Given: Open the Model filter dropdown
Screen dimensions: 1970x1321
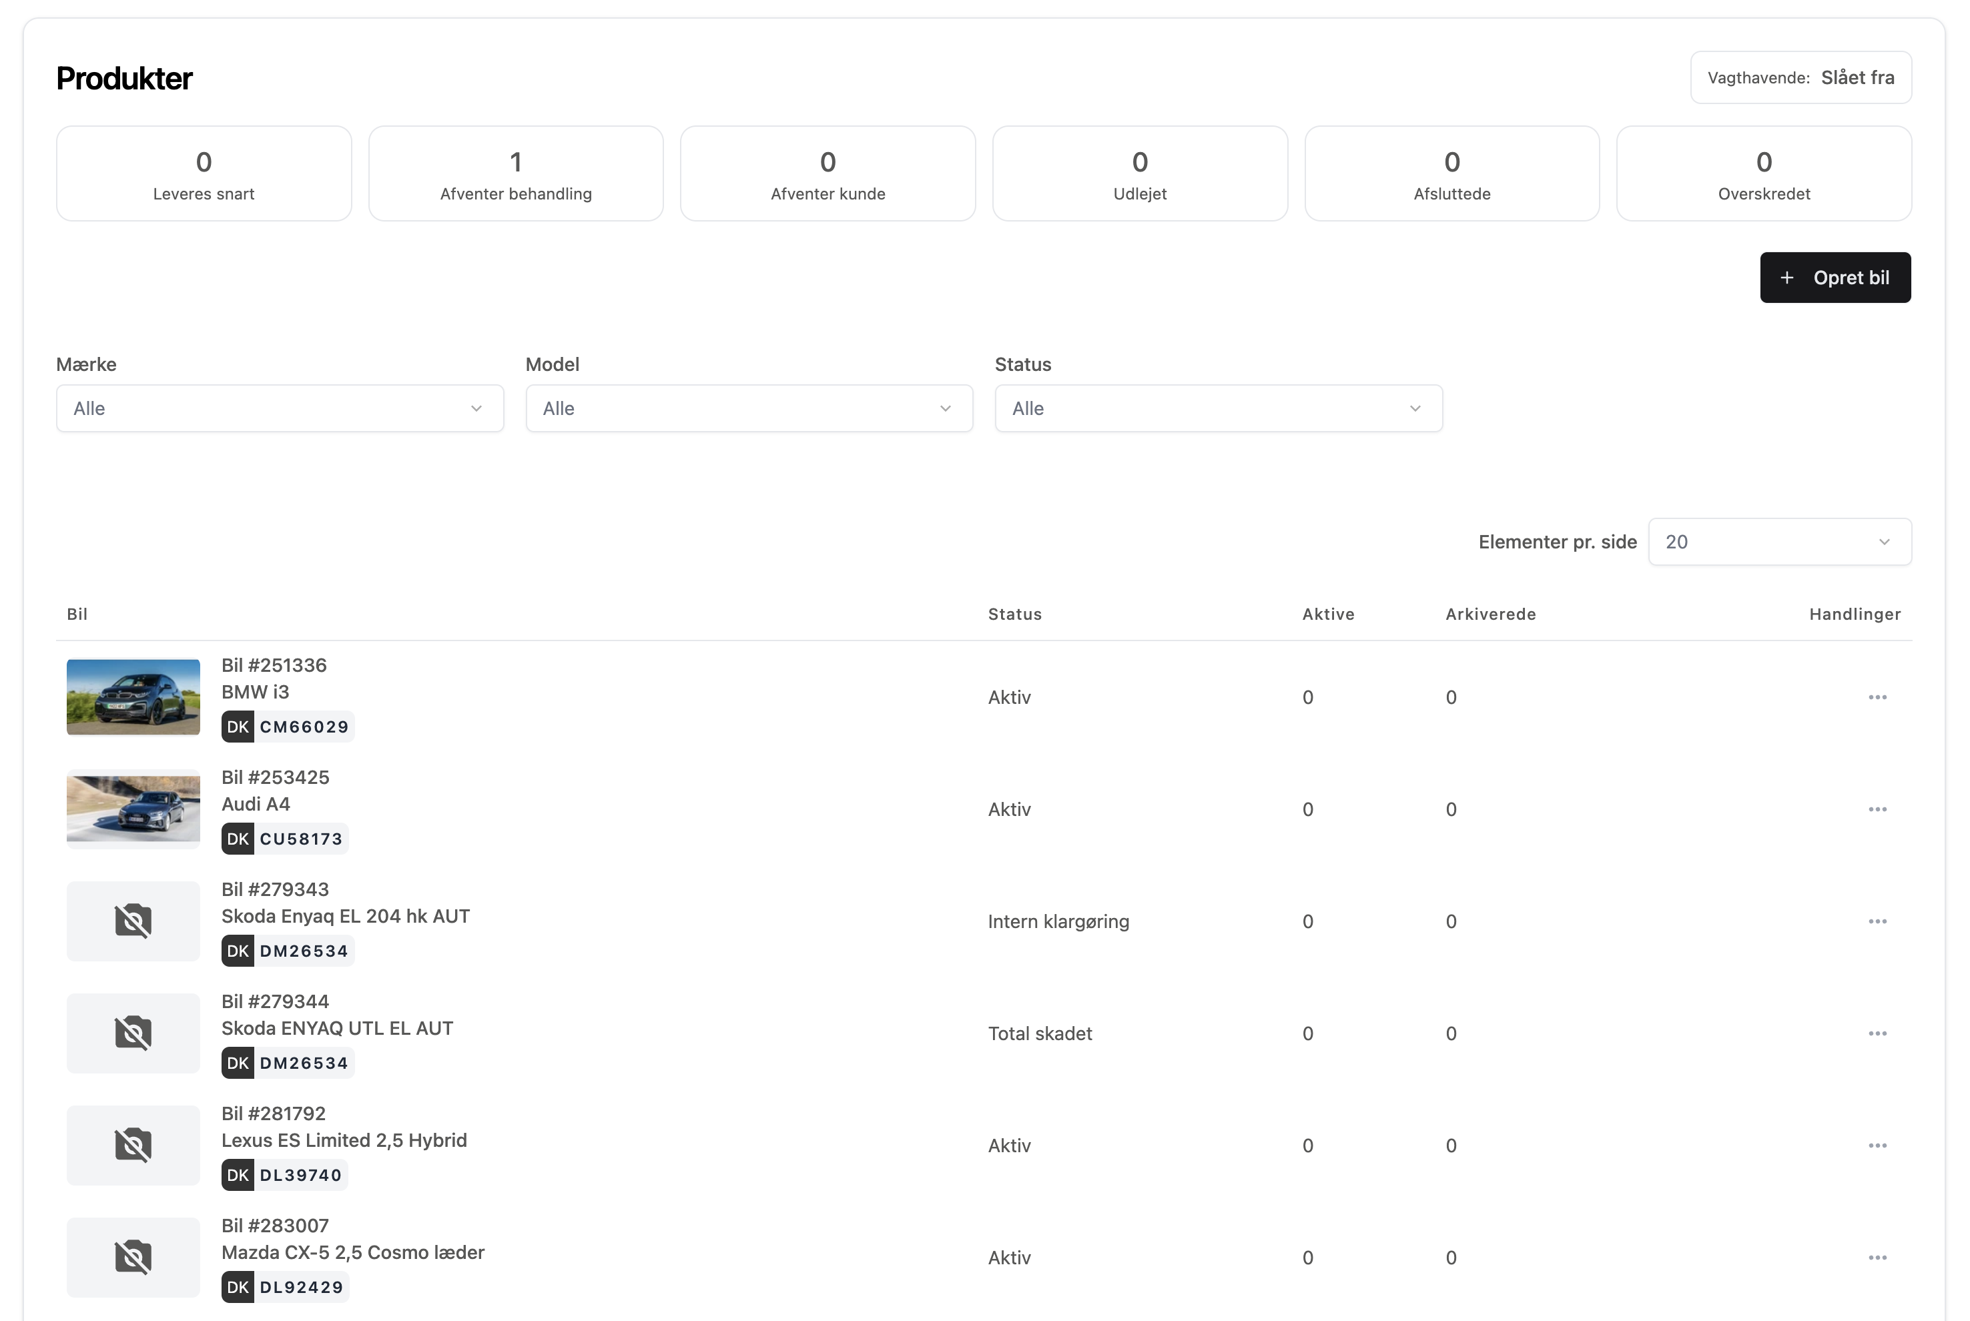Looking at the screenshot, I should [748, 408].
